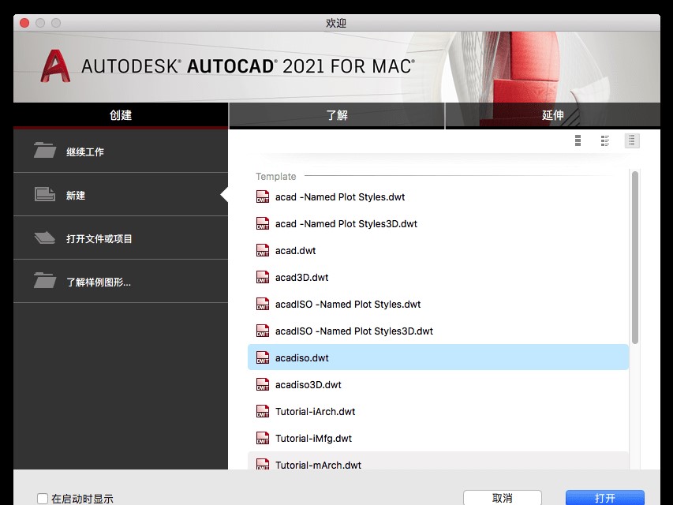This screenshot has height=505, width=673.
Task: Click the template list vertical scrollbar
Action: 635,258
